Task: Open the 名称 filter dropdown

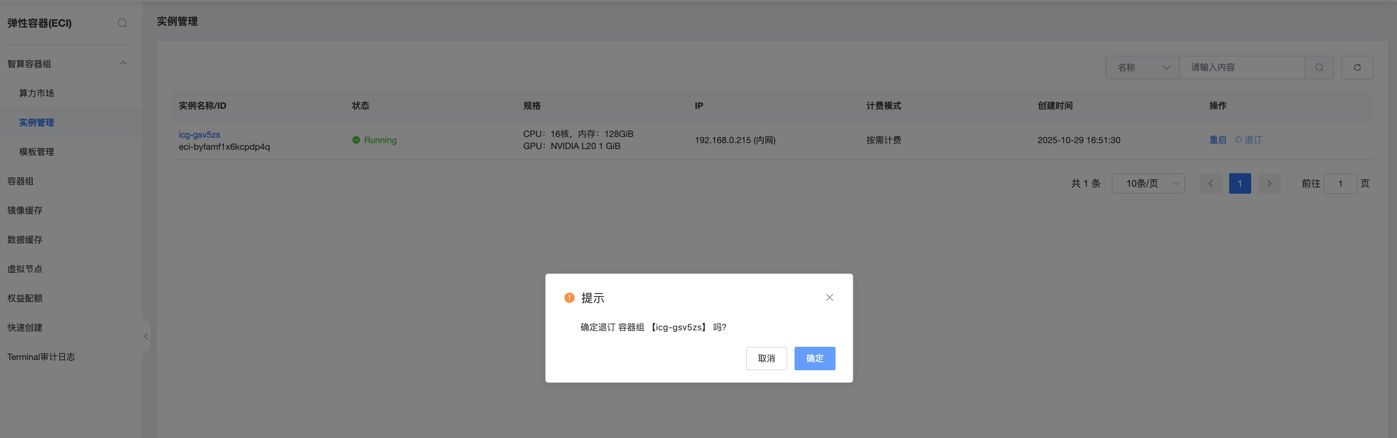Action: [x=1142, y=68]
